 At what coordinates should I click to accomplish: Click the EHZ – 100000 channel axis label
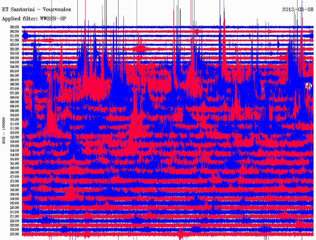(4, 130)
